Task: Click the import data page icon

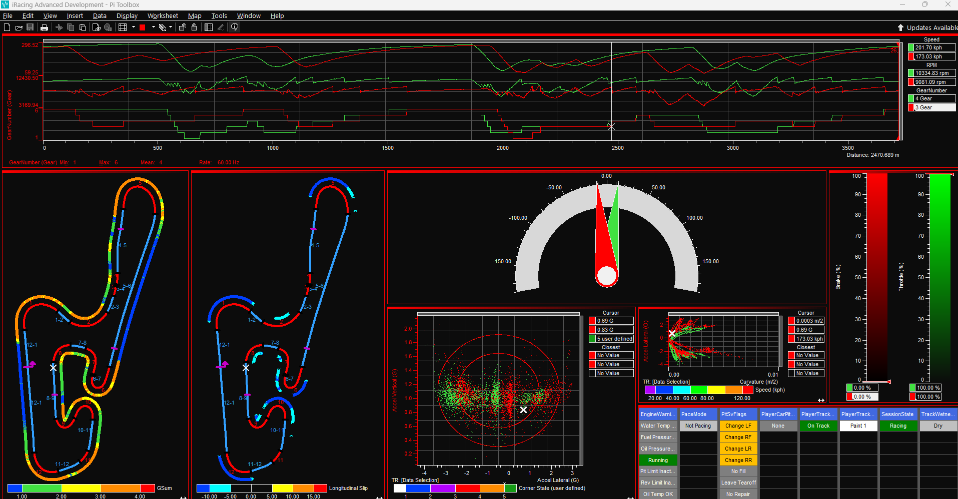Action: (97, 27)
